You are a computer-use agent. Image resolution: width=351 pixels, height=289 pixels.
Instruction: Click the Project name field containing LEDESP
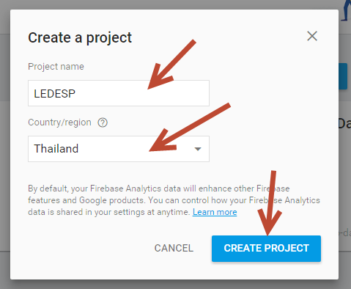[119, 93]
